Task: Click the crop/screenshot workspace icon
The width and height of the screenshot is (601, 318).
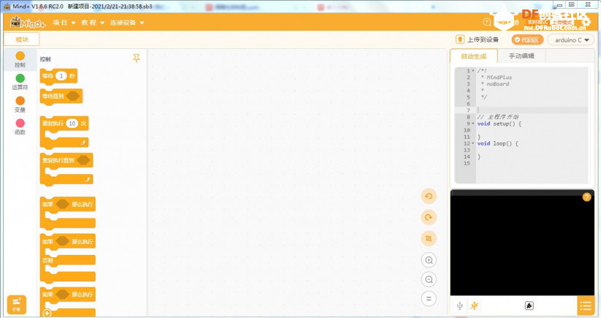Action: click(429, 238)
